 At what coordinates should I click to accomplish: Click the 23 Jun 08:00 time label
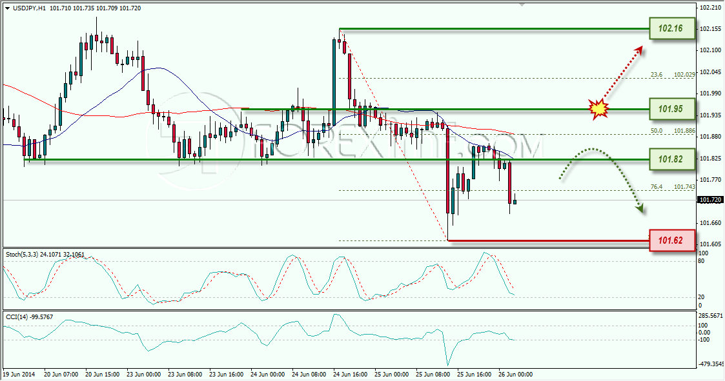click(x=185, y=374)
